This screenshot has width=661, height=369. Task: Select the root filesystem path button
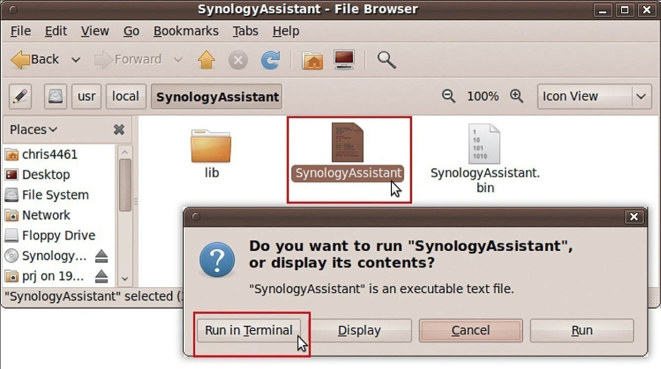(x=55, y=96)
